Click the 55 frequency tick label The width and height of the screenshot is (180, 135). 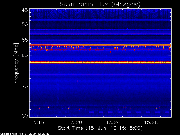25,40
